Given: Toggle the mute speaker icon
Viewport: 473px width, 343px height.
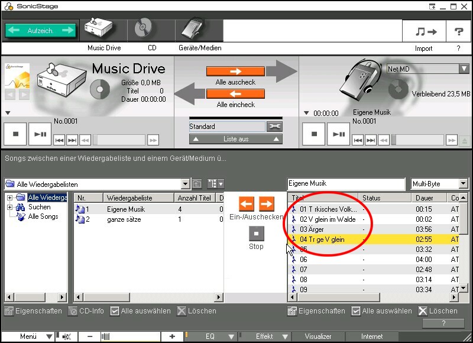Looking at the screenshot, I should (x=66, y=336).
